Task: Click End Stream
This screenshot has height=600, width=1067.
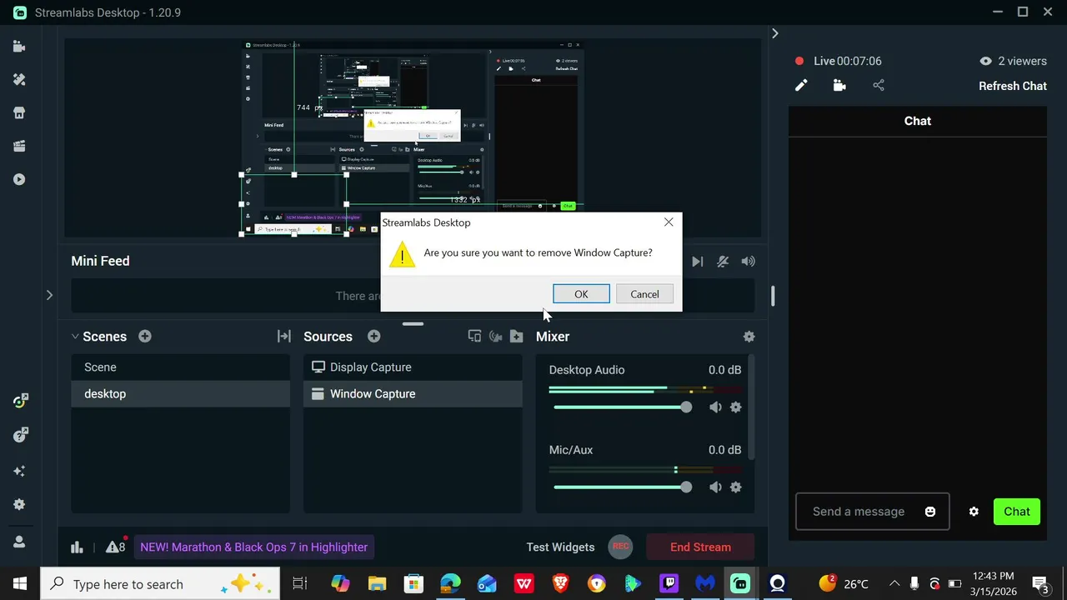Action: pos(700,547)
